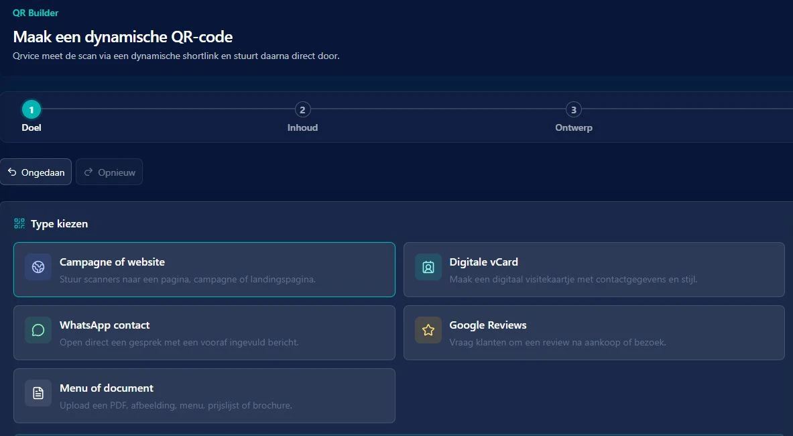Click the text Vraag klanten om een review

508,342
